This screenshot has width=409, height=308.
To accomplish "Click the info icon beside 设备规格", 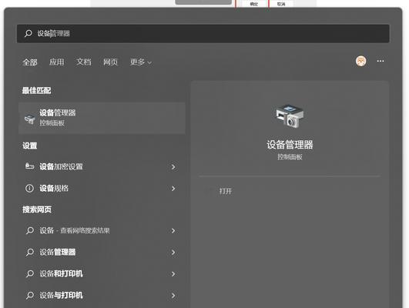I will click(x=29, y=188).
